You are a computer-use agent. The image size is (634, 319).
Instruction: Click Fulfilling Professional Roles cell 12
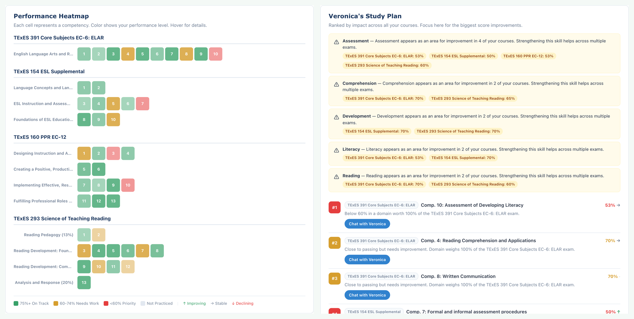click(x=99, y=201)
